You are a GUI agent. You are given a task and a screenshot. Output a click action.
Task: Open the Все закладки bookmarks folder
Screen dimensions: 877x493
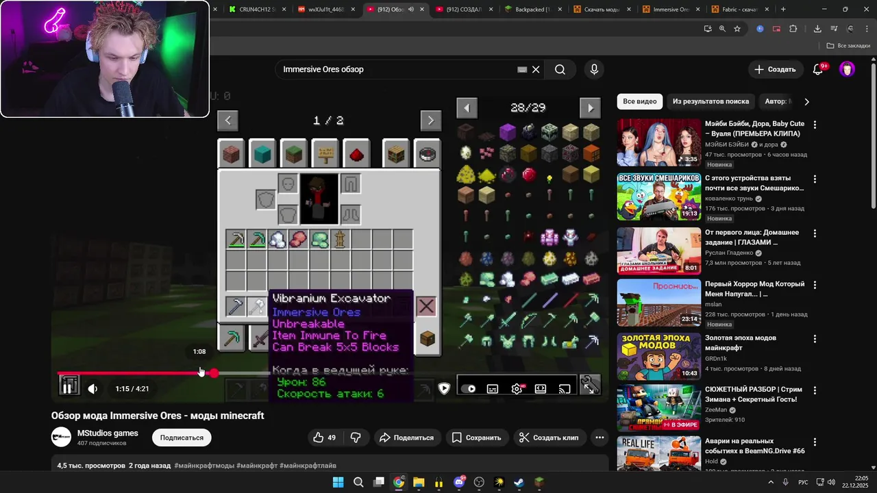click(848, 46)
